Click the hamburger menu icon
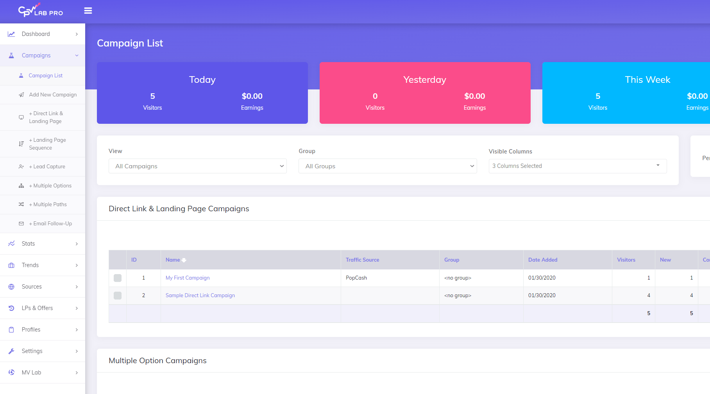 pyautogui.click(x=88, y=11)
